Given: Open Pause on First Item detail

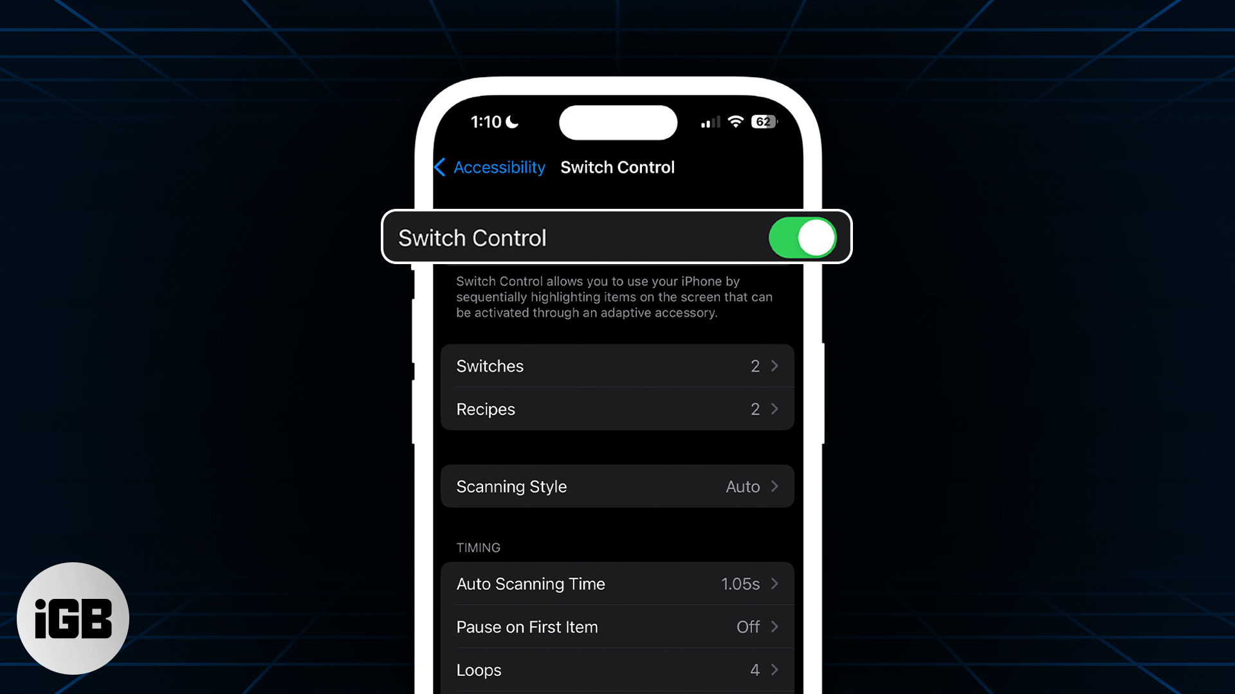Looking at the screenshot, I should pyautogui.click(x=617, y=627).
